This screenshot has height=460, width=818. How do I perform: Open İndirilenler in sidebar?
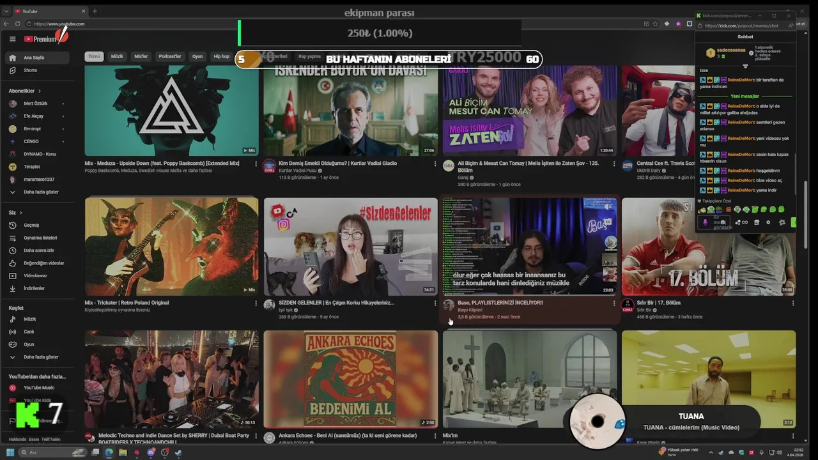click(38, 289)
